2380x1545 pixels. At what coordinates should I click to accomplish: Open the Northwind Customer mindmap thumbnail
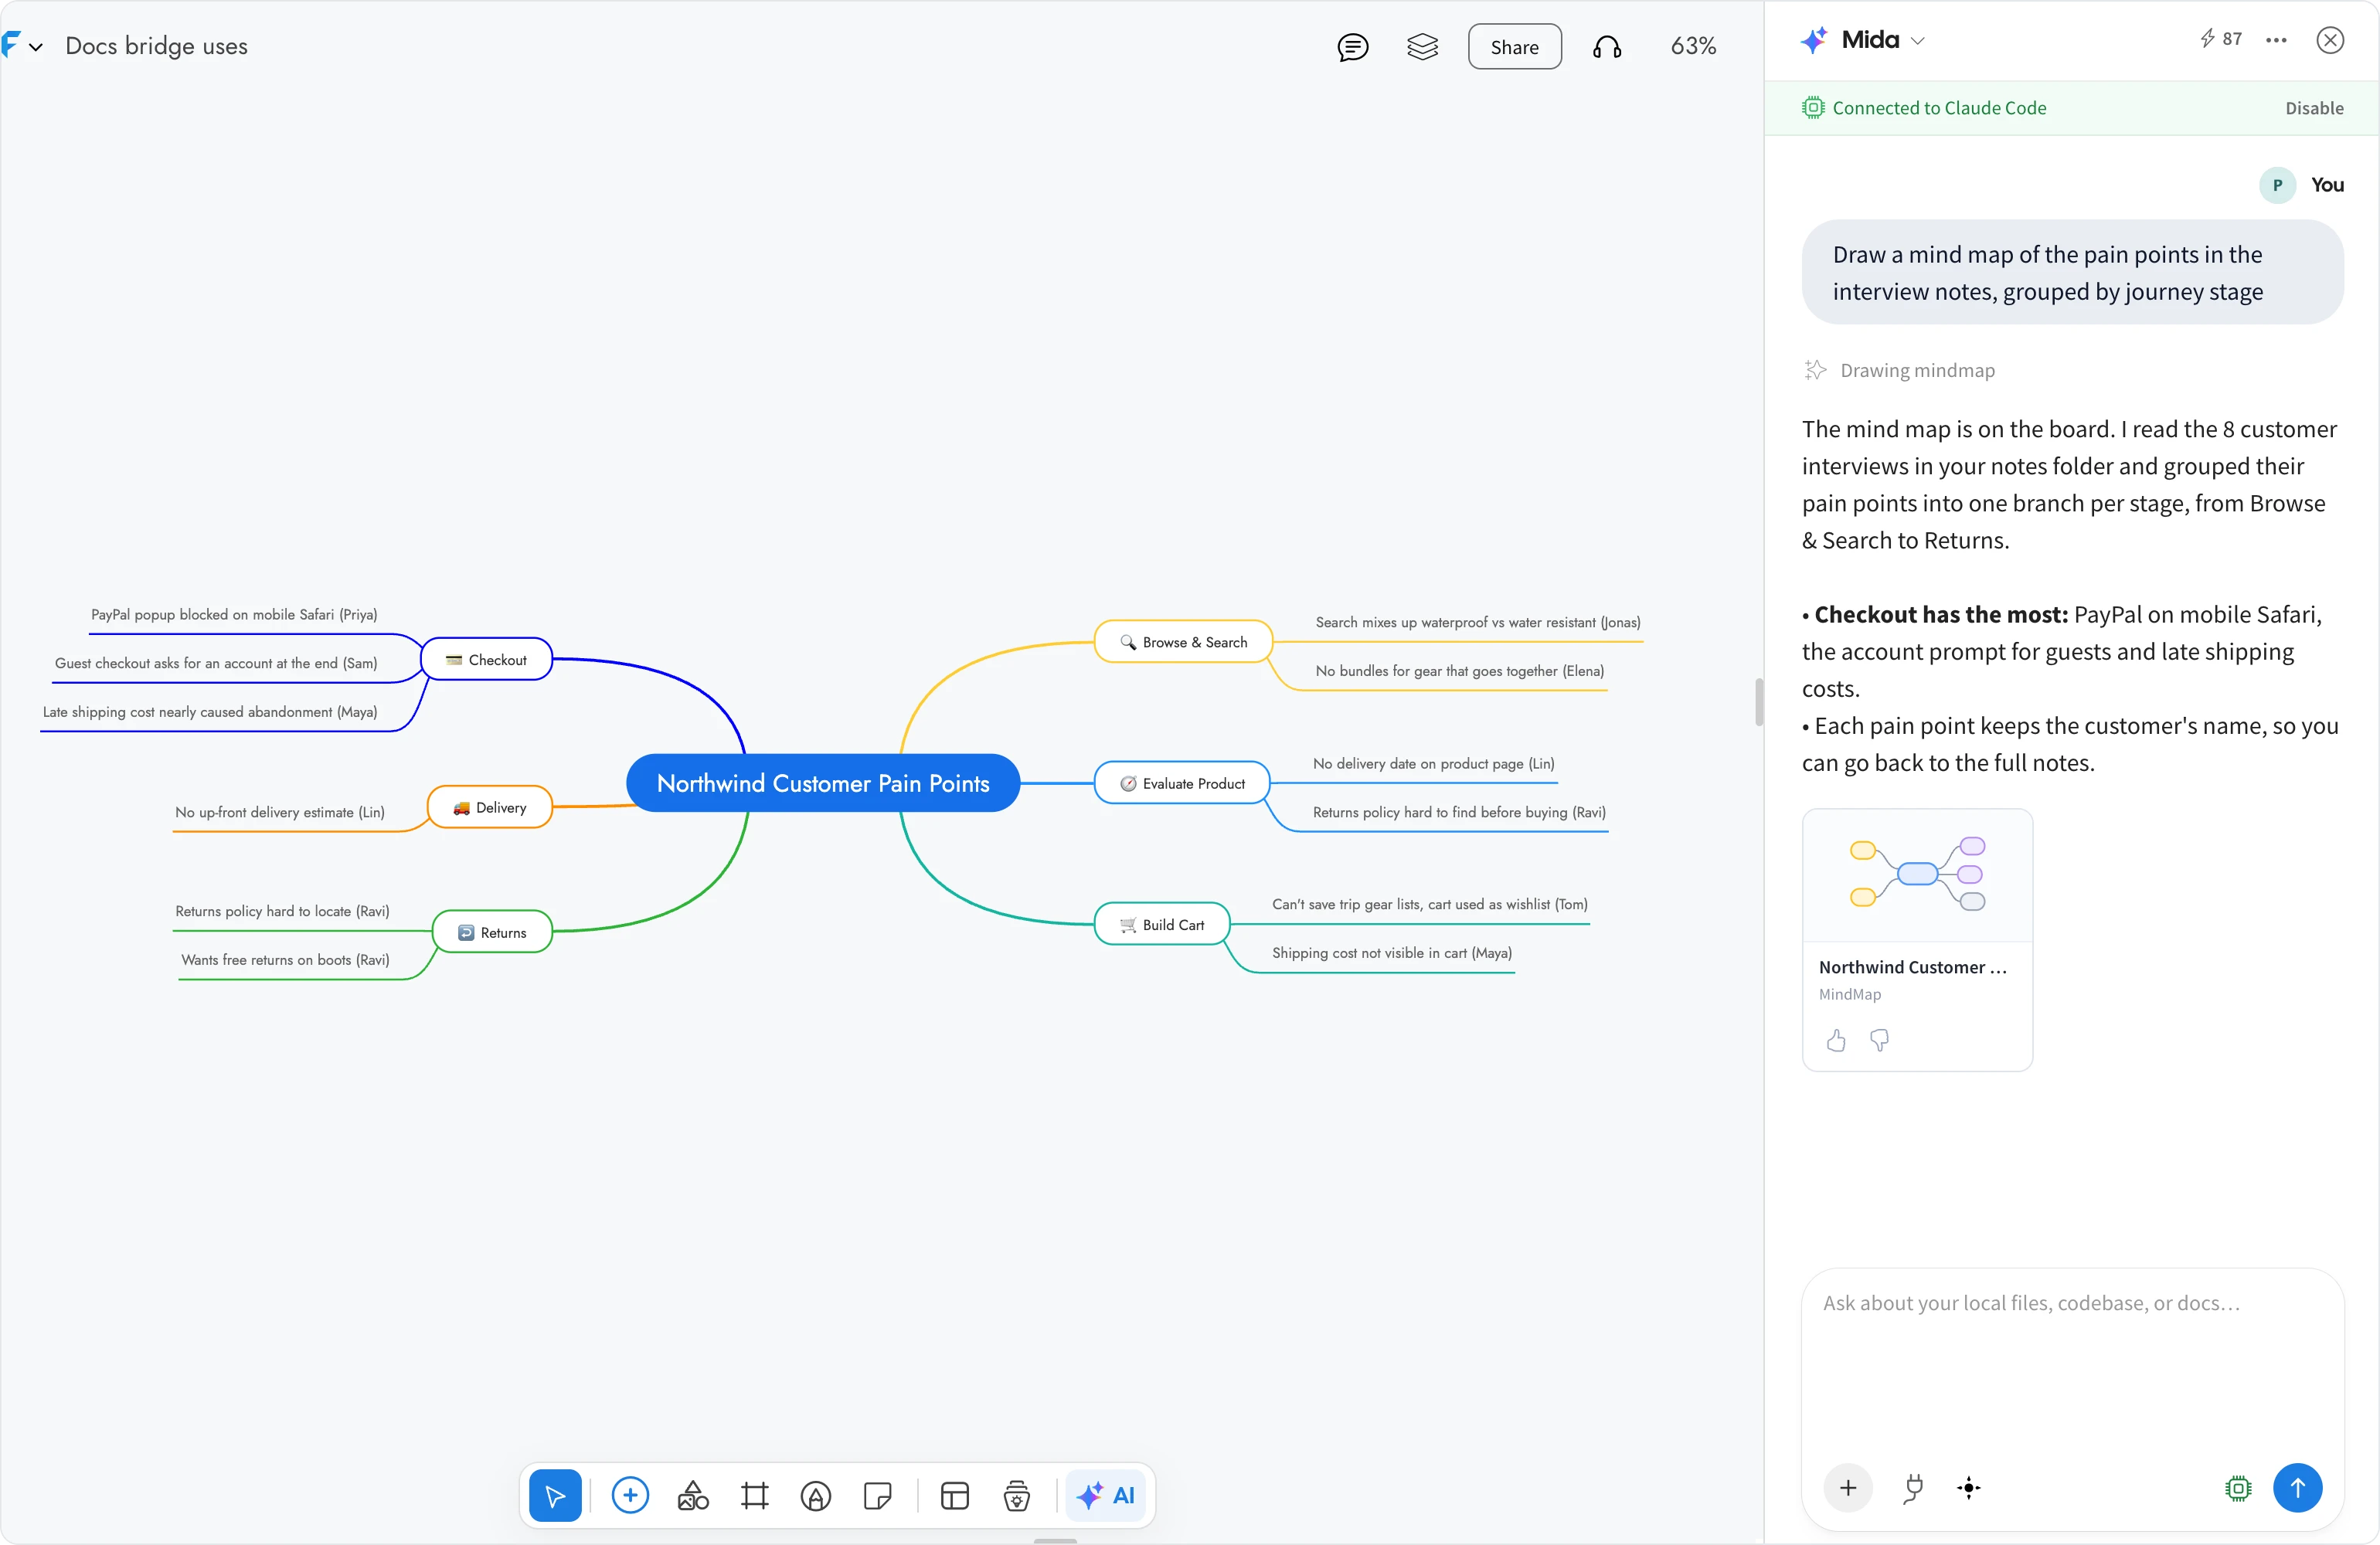1917,875
